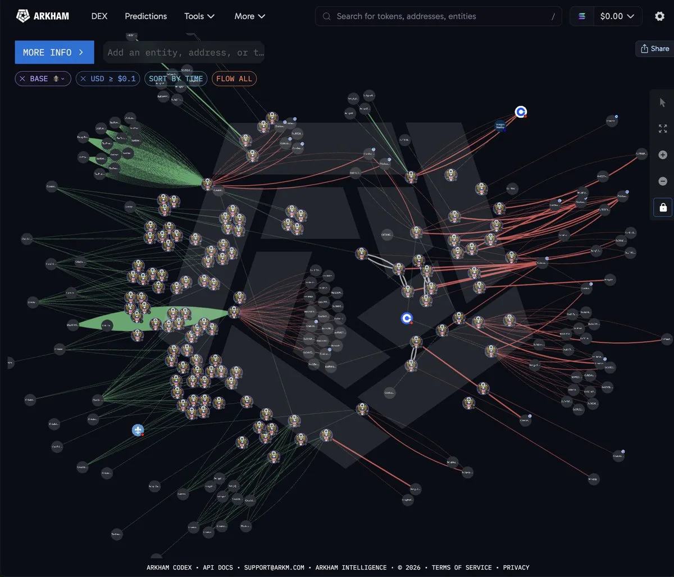This screenshot has width=674, height=577.
Task: Select the Solana network icon
Action: (582, 16)
